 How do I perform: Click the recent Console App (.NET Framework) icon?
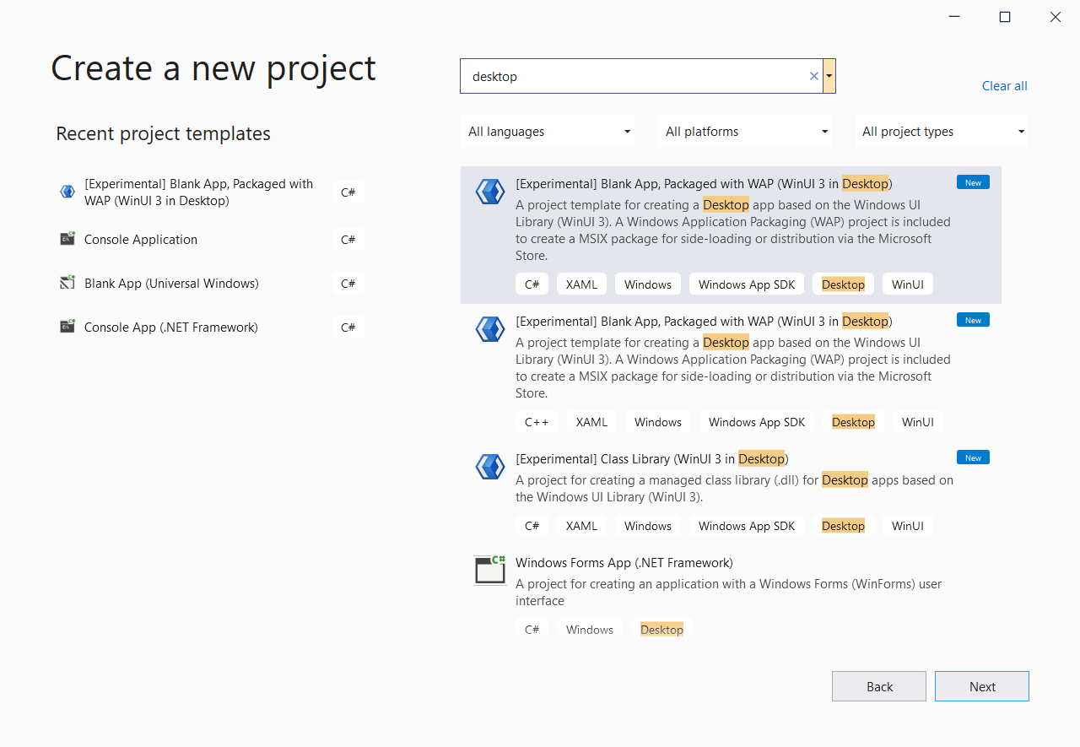coord(67,327)
